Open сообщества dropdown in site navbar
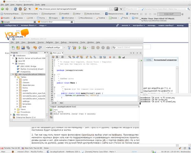The height and width of the screenshot is (153, 191). (11, 25)
